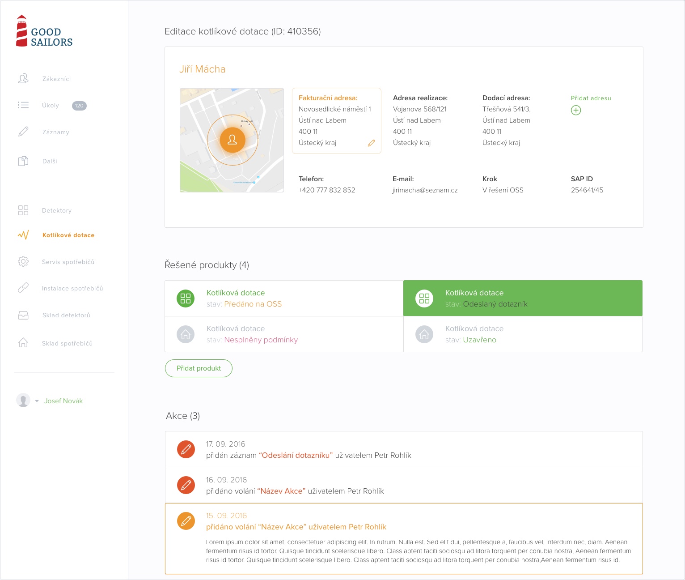
Task: Open Záznamy menu item
Action: 56,132
